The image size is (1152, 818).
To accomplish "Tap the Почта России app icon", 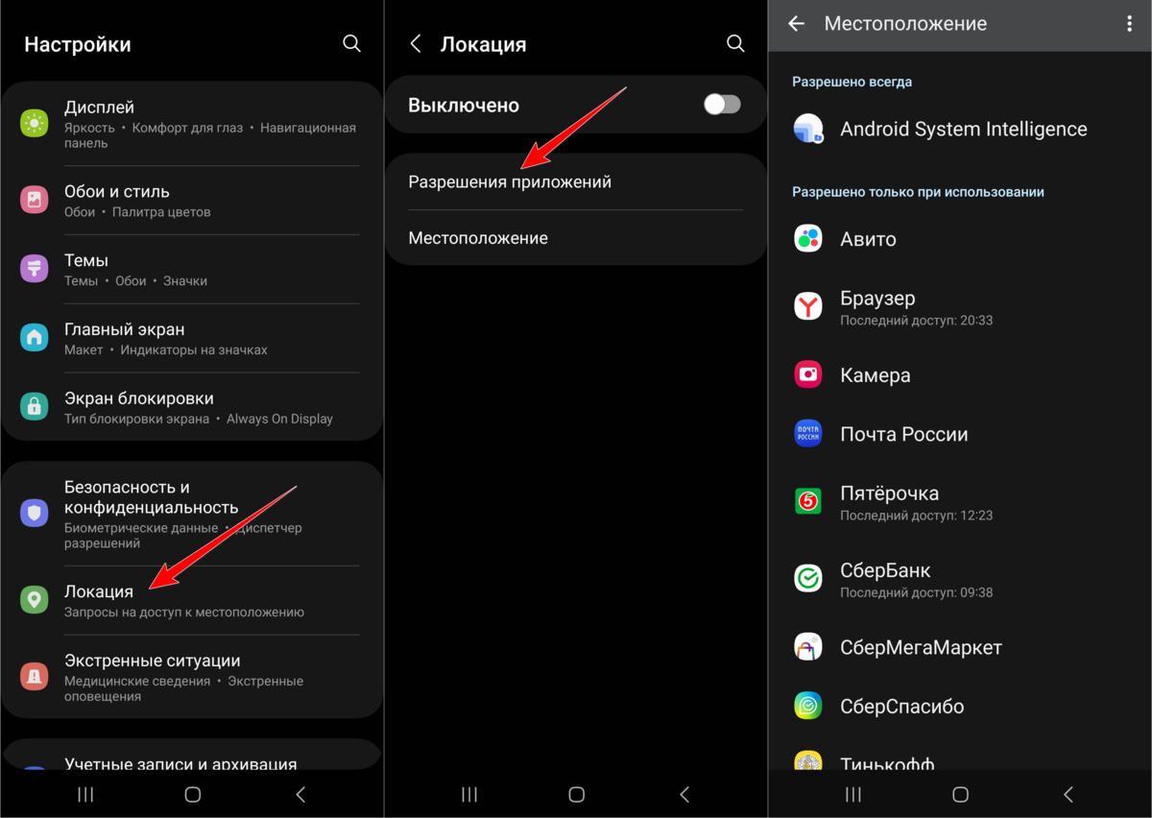I will tap(808, 434).
